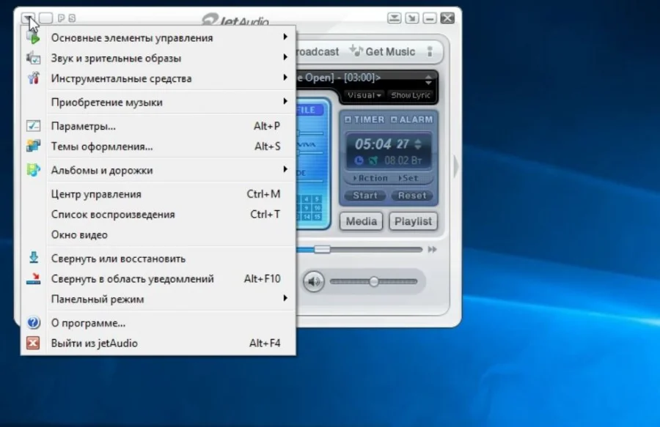Click number 10 in the blue grid
Image resolution: width=660 pixels, height=427 pixels.
click(317, 207)
